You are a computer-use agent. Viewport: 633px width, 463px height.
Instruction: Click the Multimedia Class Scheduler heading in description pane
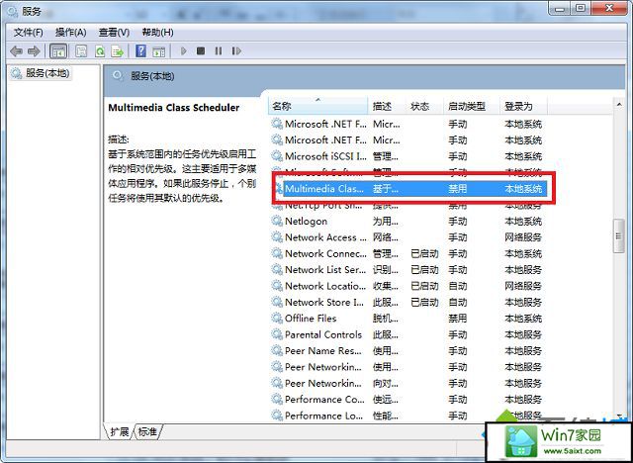click(x=174, y=108)
